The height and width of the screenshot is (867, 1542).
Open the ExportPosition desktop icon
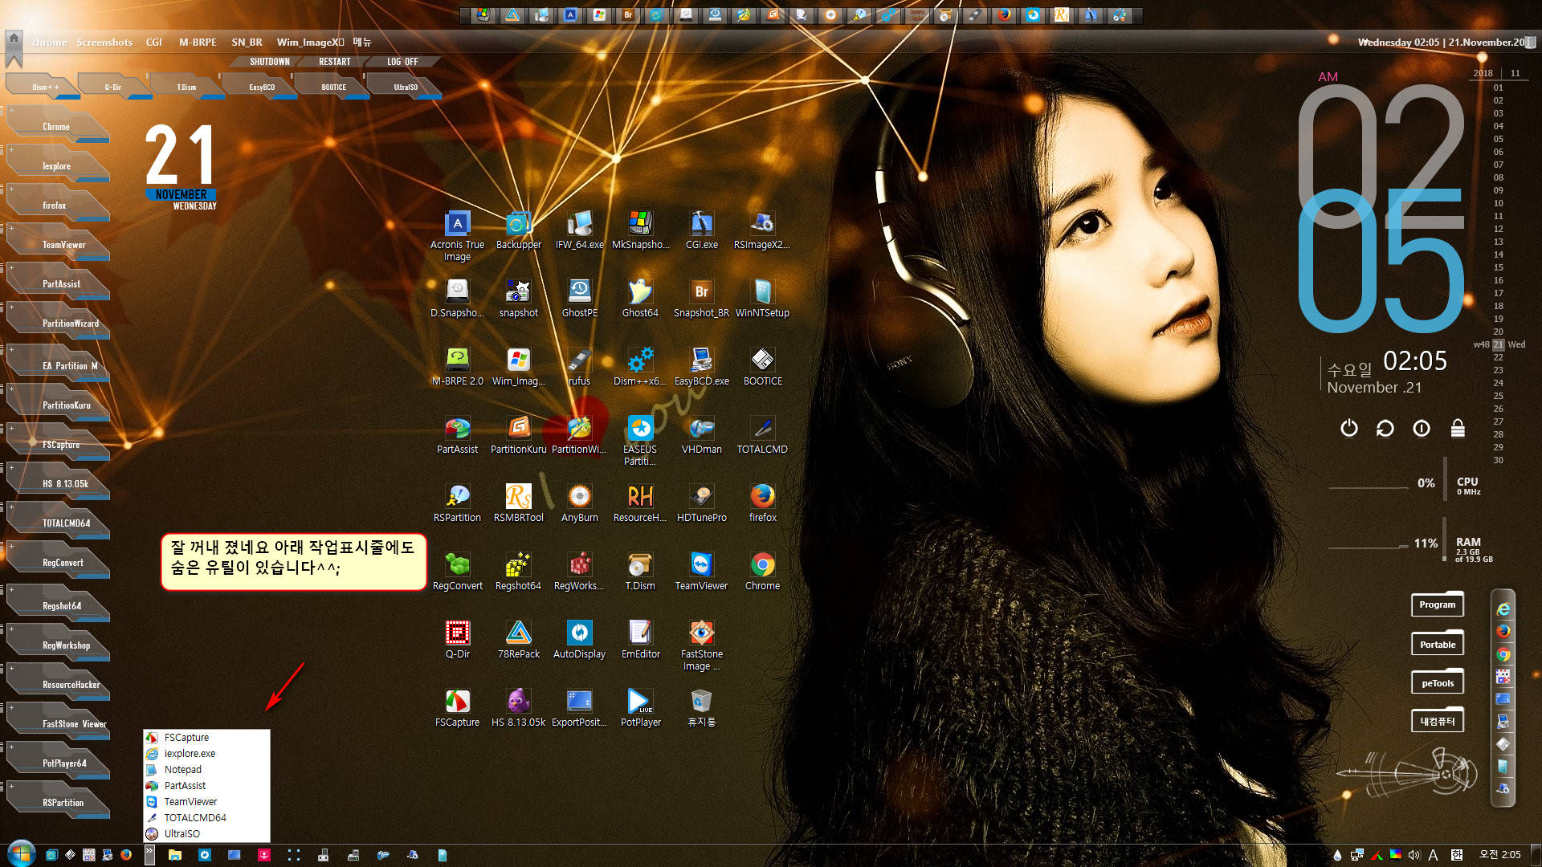579,708
